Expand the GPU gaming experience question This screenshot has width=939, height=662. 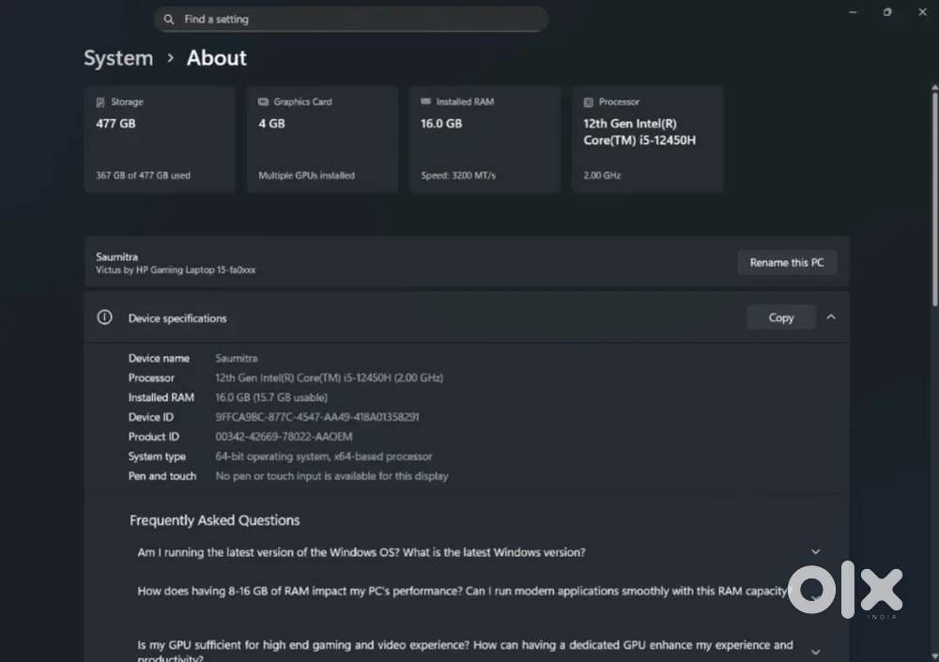(x=815, y=652)
